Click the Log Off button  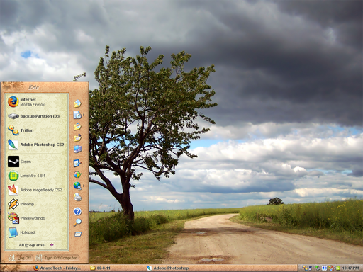(x=21, y=258)
